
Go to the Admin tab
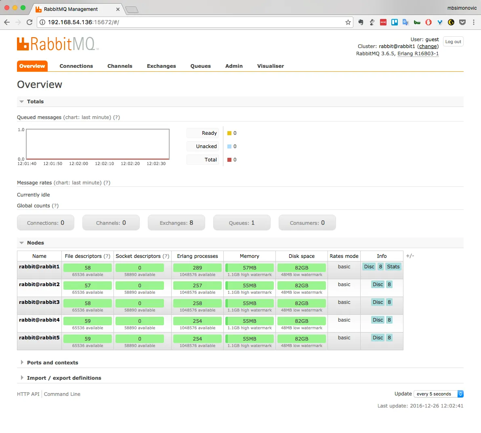pyautogui.click(x=234, y=66)
